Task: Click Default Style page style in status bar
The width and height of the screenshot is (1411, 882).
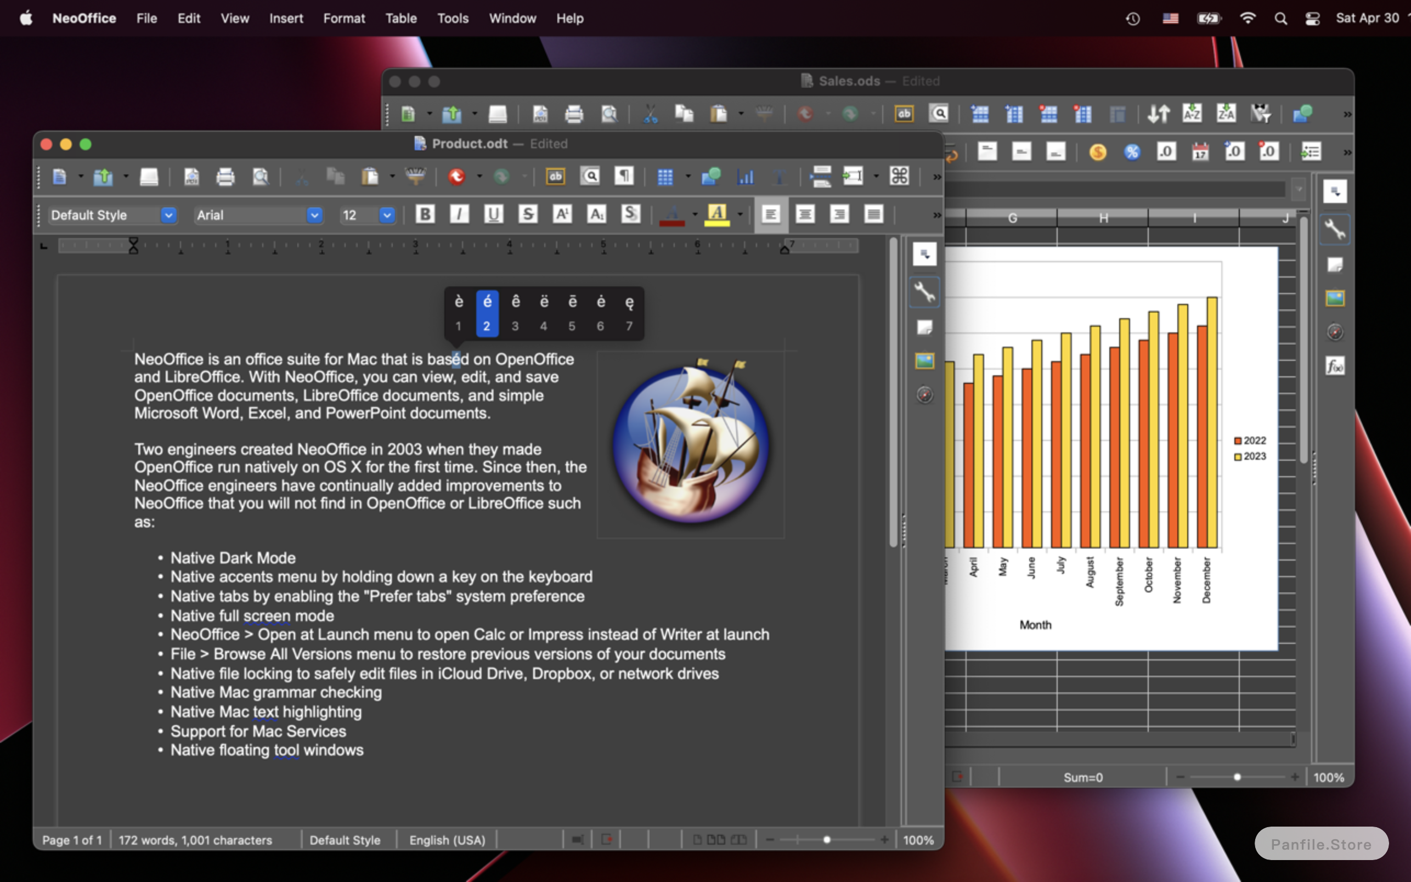Action: [x=345, y=840]
